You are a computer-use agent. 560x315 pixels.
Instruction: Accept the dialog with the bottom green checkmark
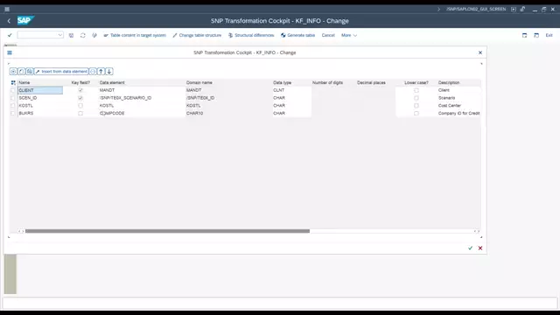tap(471, 248)
